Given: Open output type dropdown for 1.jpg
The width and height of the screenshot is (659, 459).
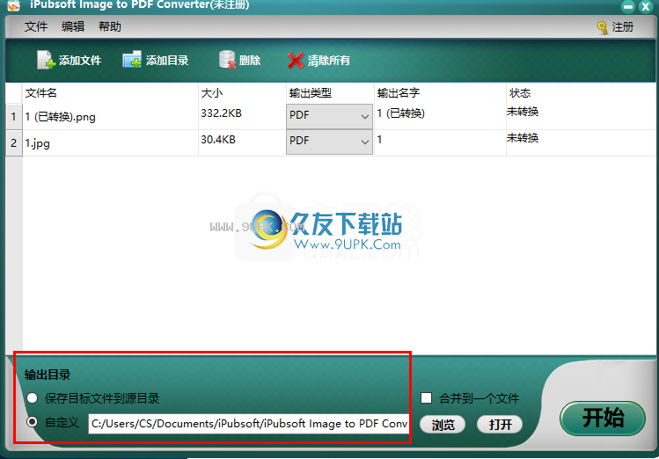Looking at the screenshot, I should 329,142.
